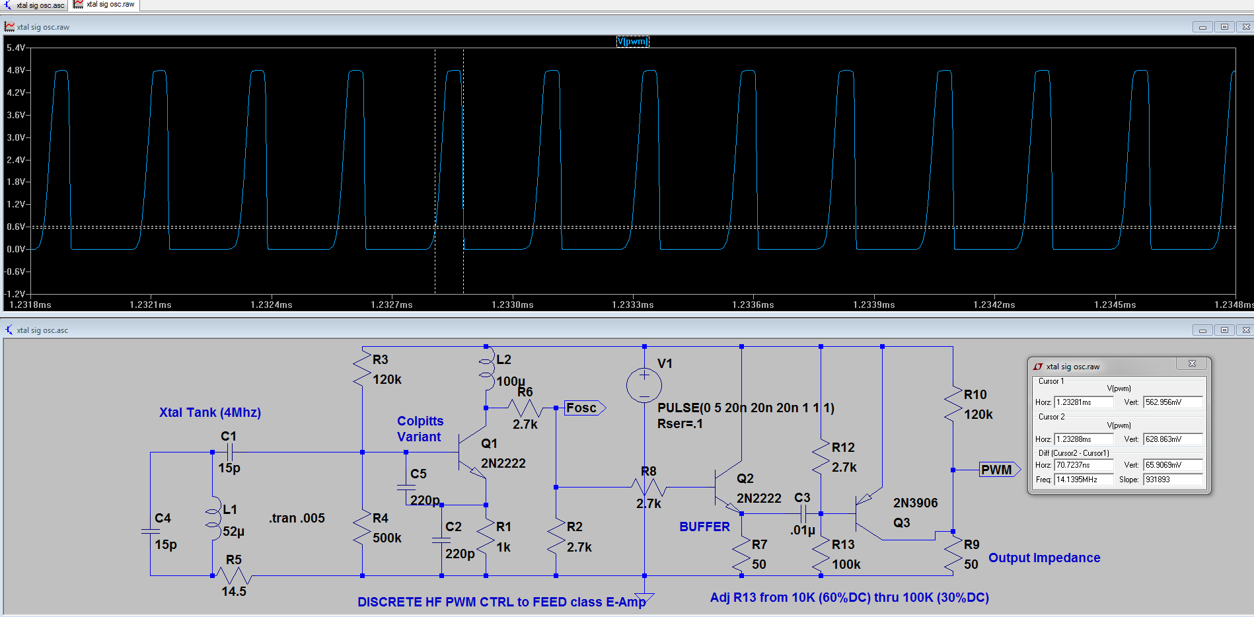
Task: Maximize the xtal sig osc.raw waveform window
Action: [1224, 27]
